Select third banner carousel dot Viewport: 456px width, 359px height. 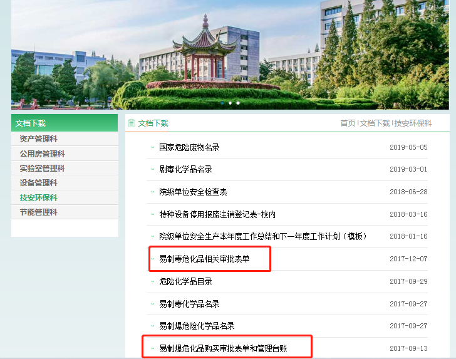[238, 103]
